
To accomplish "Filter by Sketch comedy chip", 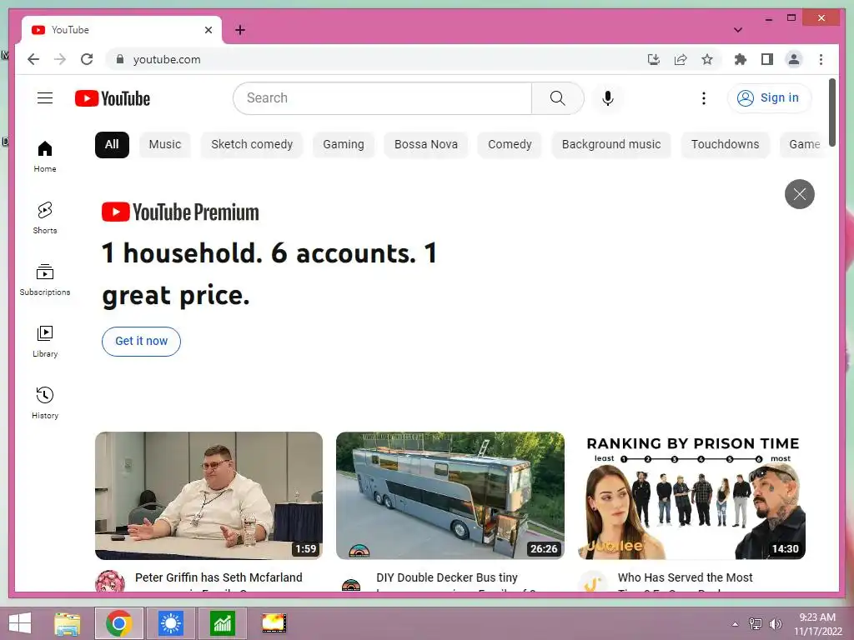I will (x=252, y=145).
